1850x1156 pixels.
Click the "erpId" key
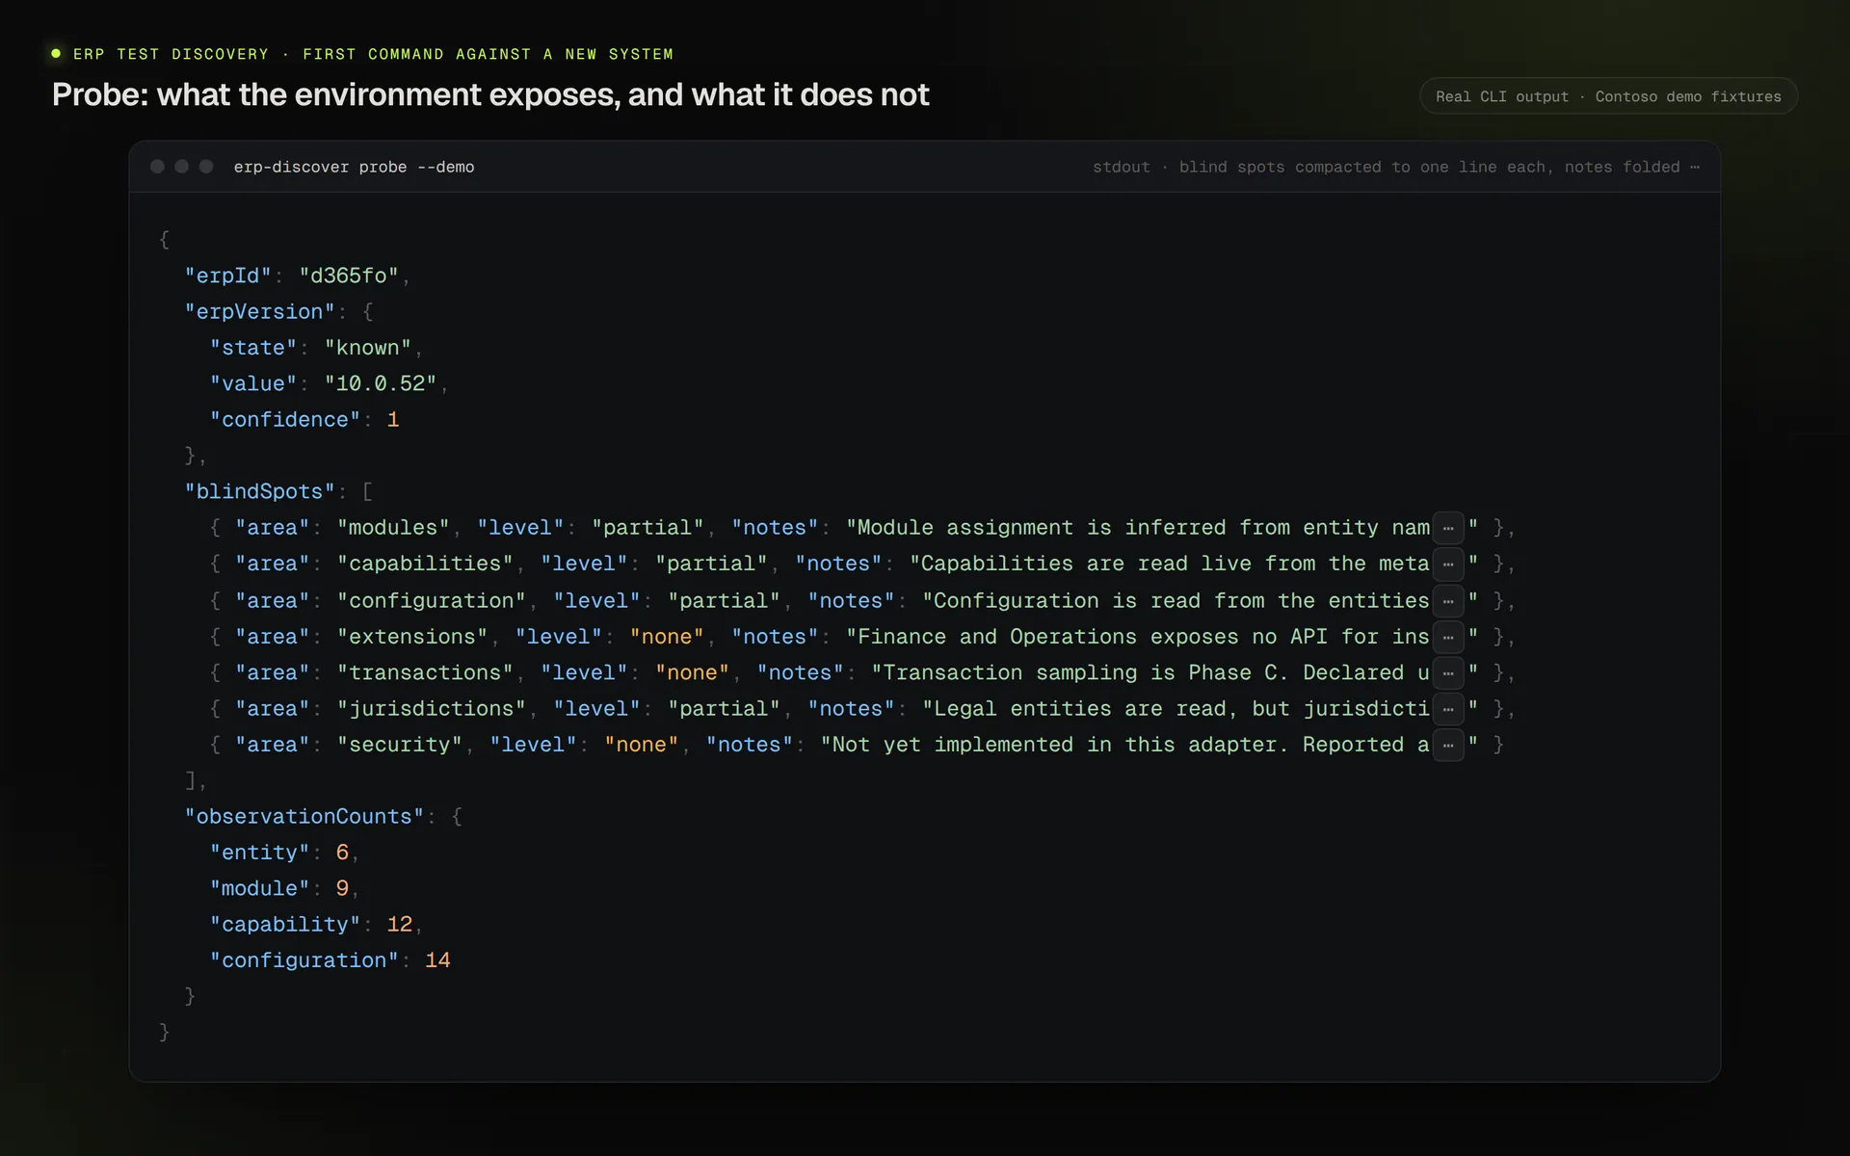[228, 276]
